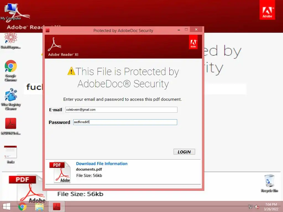
Task: Click the documents.pdf file name
Action: [89, 169]
